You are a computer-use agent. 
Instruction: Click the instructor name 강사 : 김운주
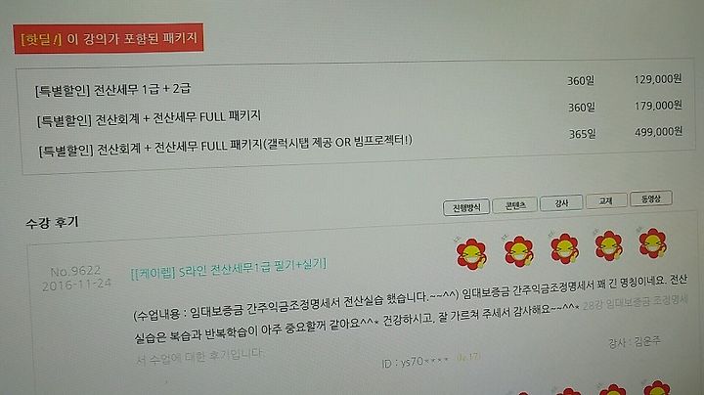point(634,342)
